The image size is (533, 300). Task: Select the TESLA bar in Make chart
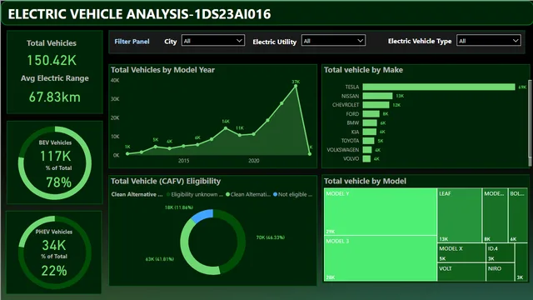point(439,87)
